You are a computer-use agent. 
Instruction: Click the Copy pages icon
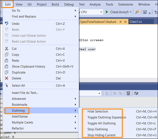click(x=7, y=55)
